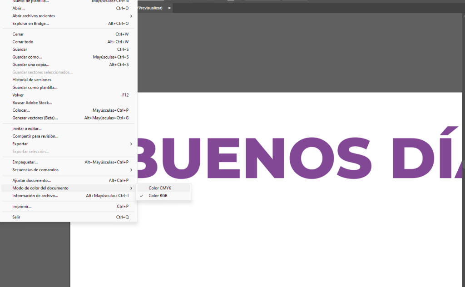Image resolution: width=465 pixels, height=287 pixels.
Task: Expand the Exportar submenu
Action: click(x=69, y=144)
